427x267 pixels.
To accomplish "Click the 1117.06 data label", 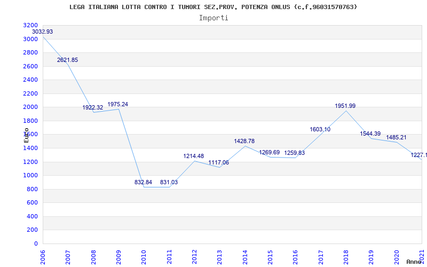I will (x=219, y=163).
